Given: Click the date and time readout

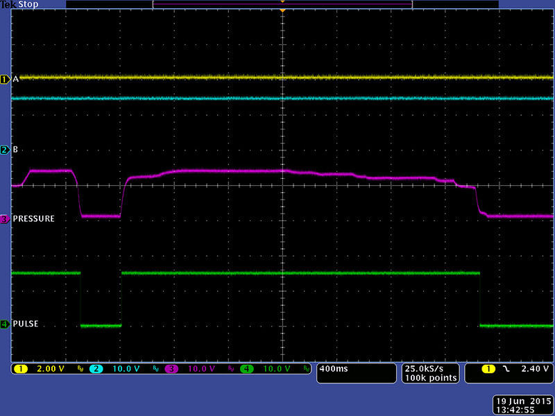Looking at the screenshot, I should pyautogui.click(x=522, y=406).
